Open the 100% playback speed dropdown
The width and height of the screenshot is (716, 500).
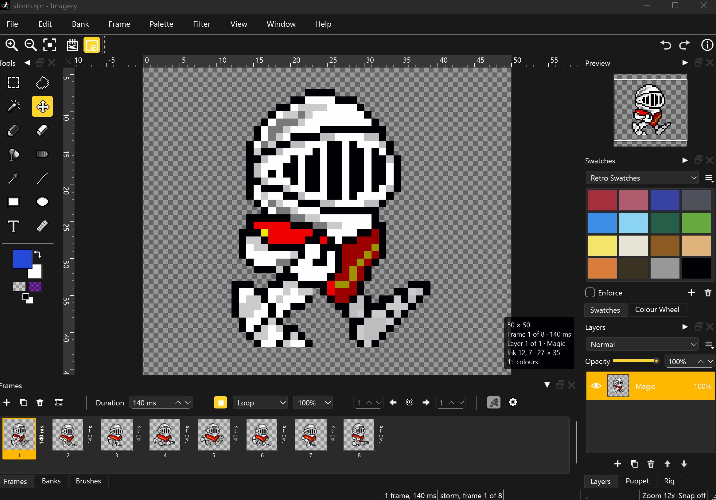[313, 402]
